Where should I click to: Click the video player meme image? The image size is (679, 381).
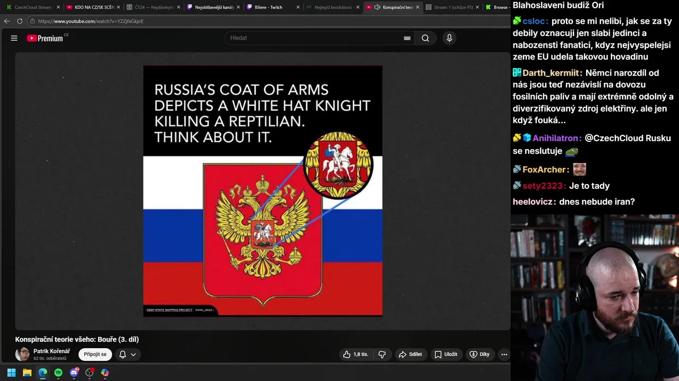[263, 191]
